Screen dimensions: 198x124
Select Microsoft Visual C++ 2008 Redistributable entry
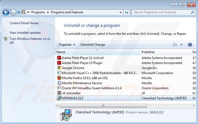[x=100, y=73]
